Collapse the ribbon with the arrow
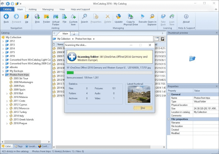The width and height of the screenshot is (219, 154). (216, 9)
